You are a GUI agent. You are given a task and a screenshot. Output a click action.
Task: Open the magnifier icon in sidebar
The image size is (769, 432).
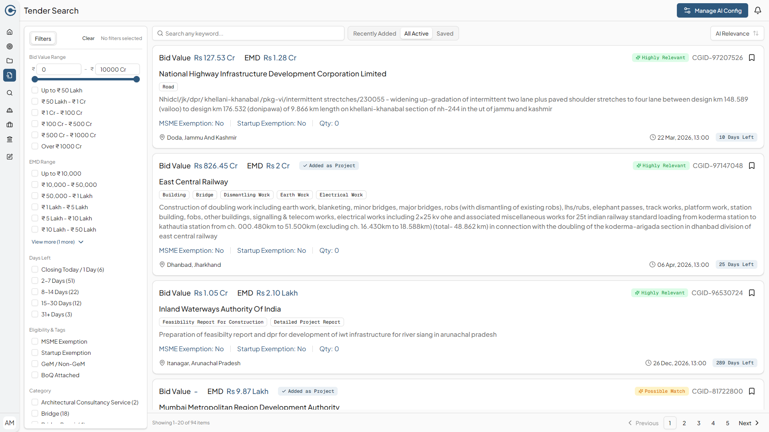click(10, 93)
